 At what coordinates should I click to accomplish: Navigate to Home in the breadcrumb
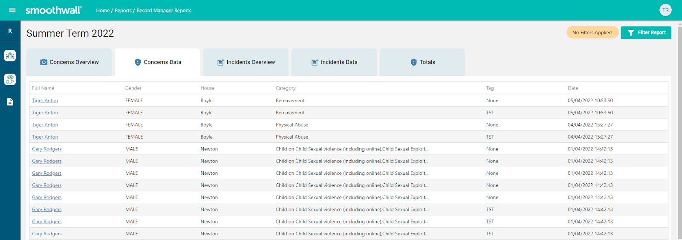coord(103,11)
